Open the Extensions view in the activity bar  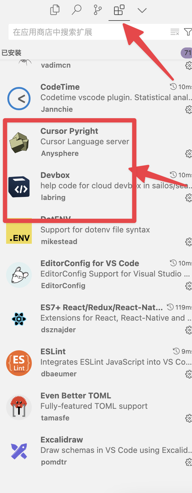click(119, 10)
